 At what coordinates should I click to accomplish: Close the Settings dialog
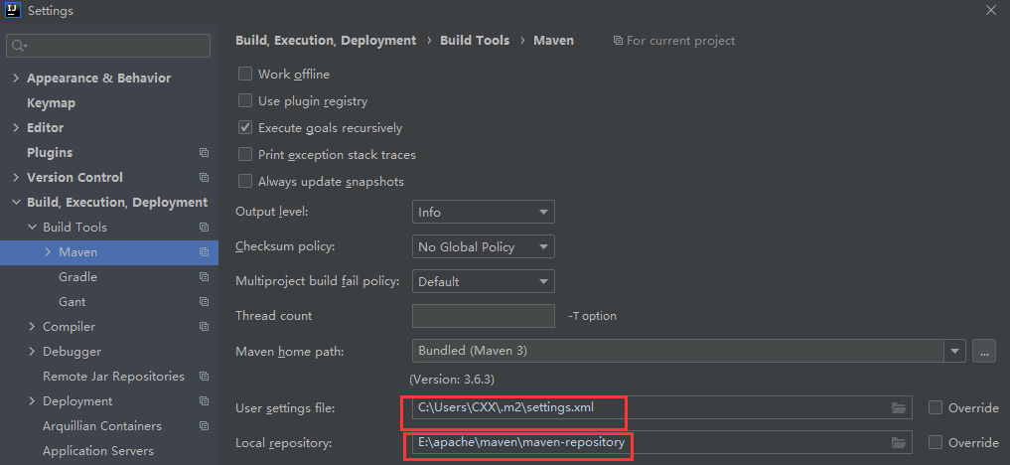click(x=991, y=10)
